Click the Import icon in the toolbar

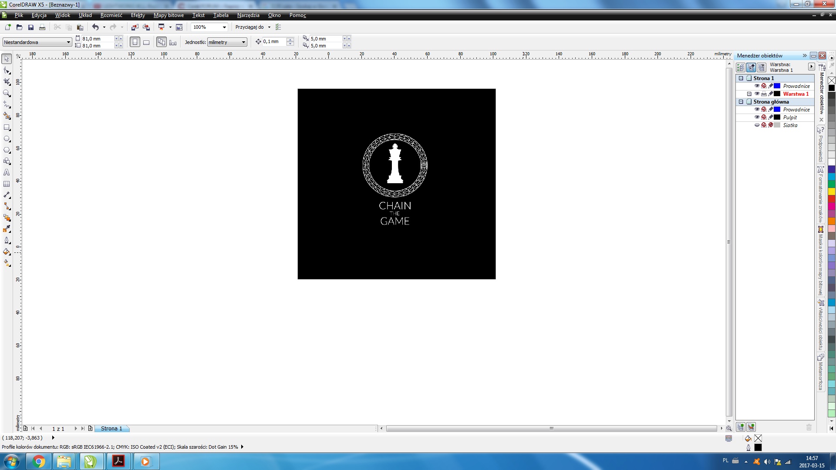[x=135, y=27]
